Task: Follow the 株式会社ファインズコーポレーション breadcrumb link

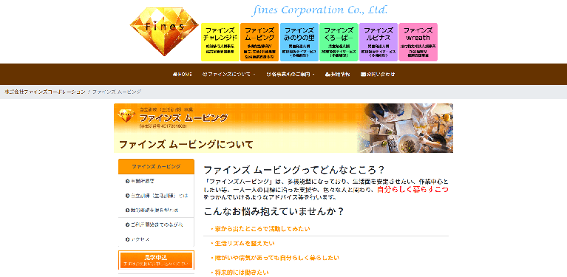Action: (45, 92)
